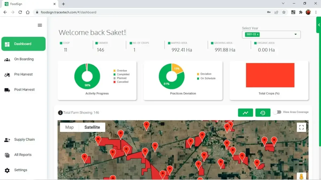Open the Chrome profile avatar
321x180 pixels.
click(x=308, y=12)
